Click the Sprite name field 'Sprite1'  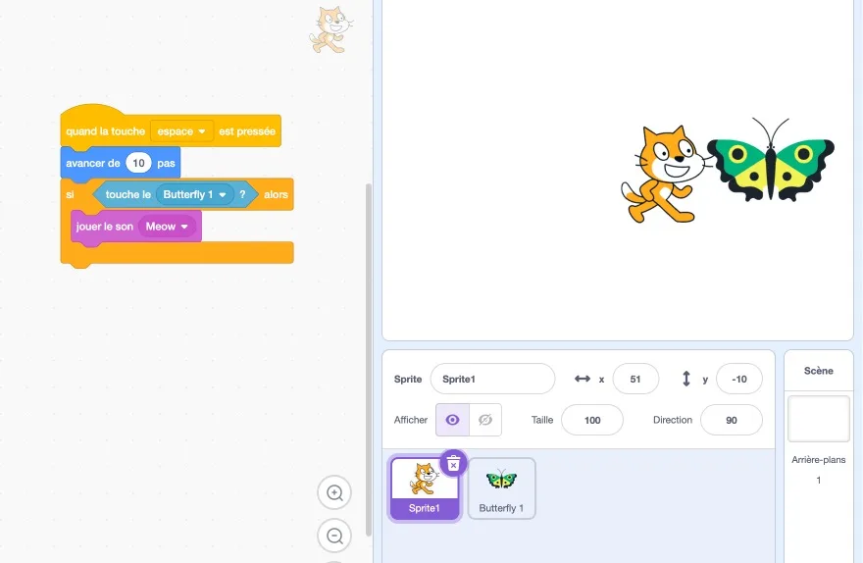(x=492, y=379)
